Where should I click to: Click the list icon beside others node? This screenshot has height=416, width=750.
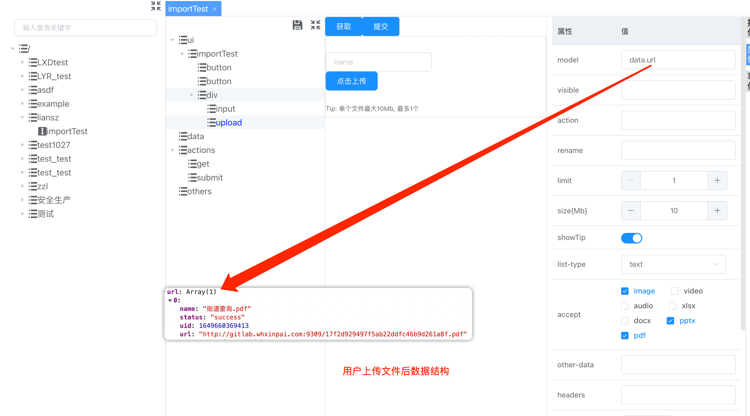tap(183, 191)
